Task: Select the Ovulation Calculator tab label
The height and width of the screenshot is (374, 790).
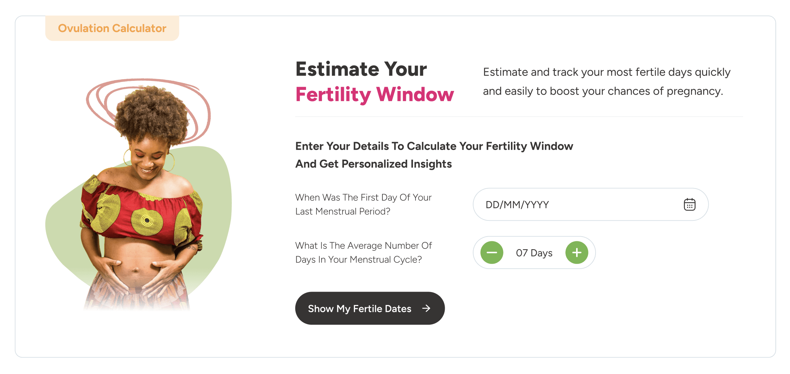Action: pyautogui.click(x=112, y=28)
